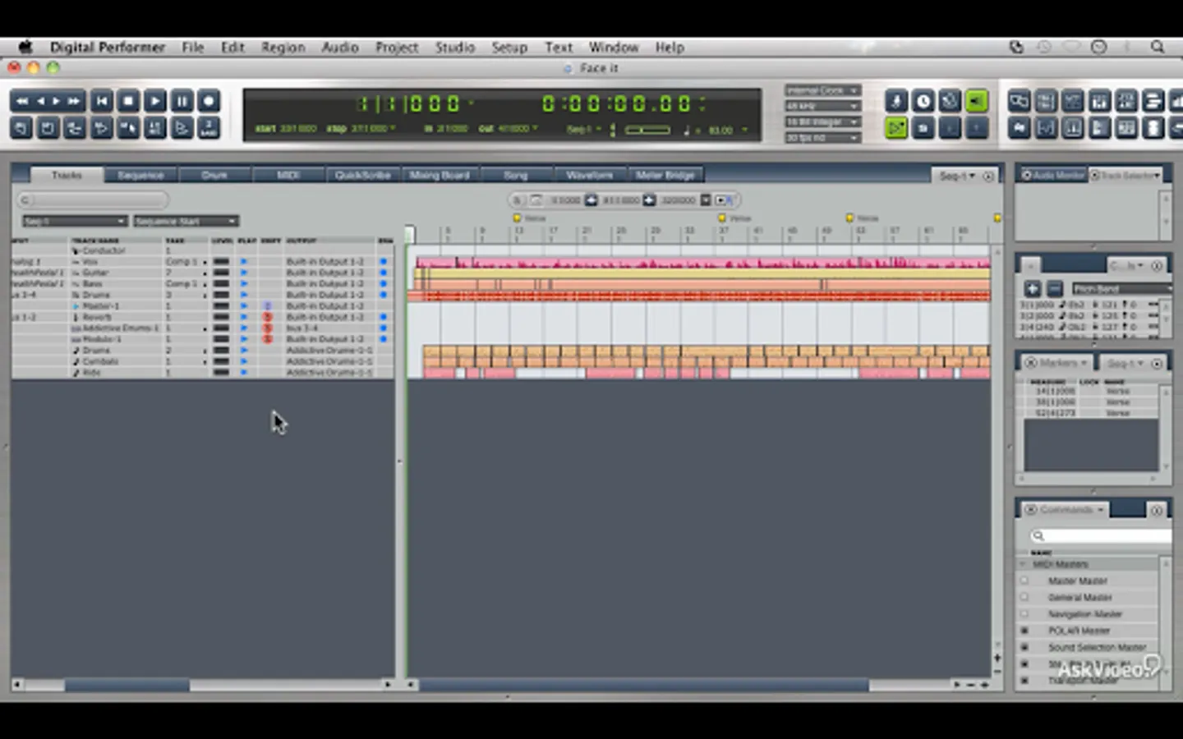
Task: Select the Cymbals track name
Action: tap(100, 361)
